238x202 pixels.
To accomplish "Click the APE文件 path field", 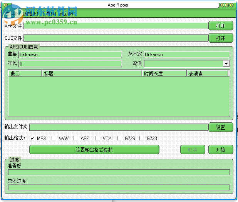I will coord(116,26).
